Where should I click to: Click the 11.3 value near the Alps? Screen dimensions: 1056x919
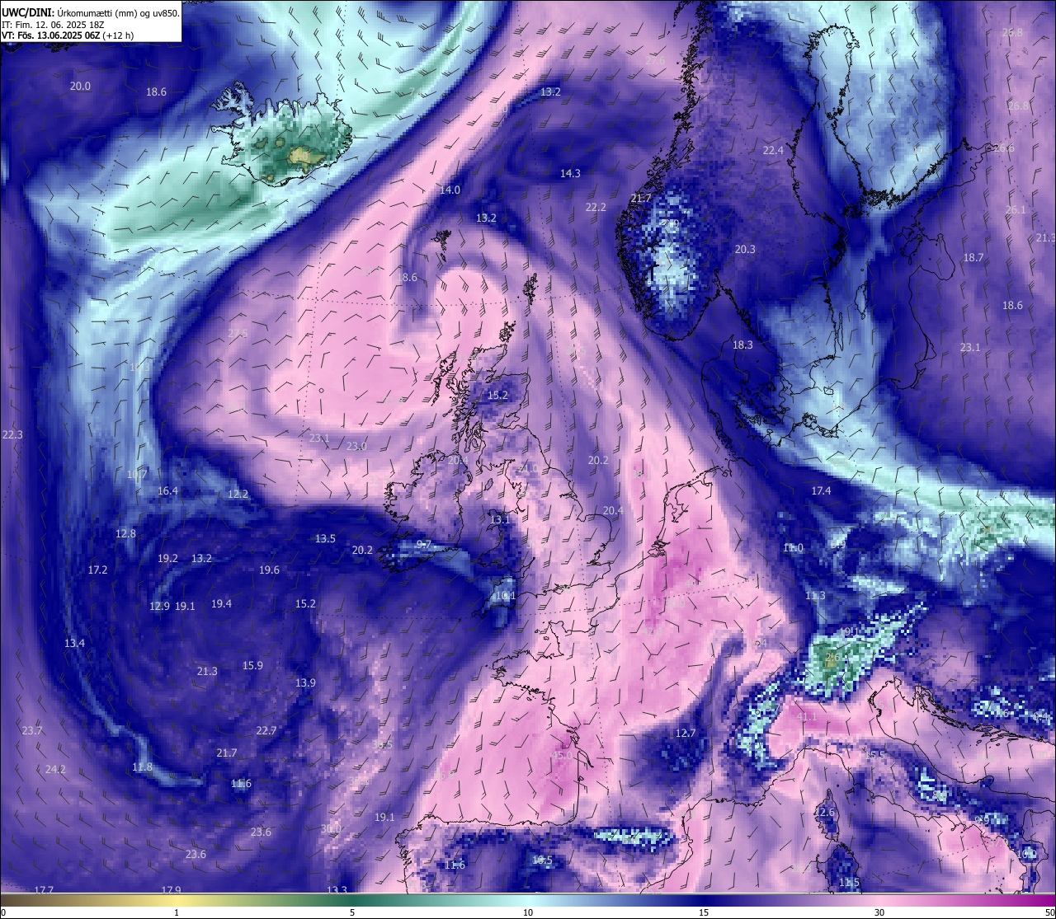pos(814,596)
